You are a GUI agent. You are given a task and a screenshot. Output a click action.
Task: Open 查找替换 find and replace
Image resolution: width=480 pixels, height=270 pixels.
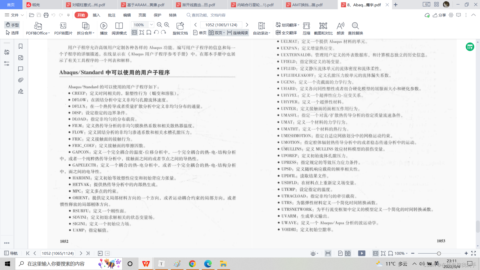tap(355, 28)
